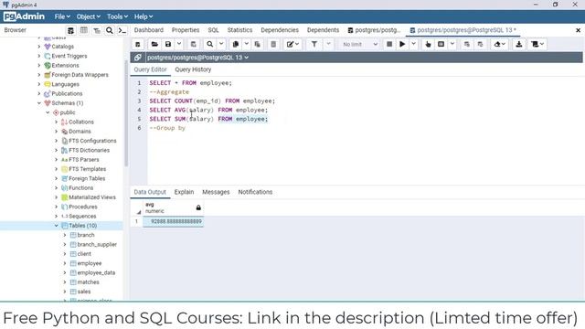Viewport: 585px width, 329px height.
Task: Click the Delete rows trash icon
Action: (273, 44)
